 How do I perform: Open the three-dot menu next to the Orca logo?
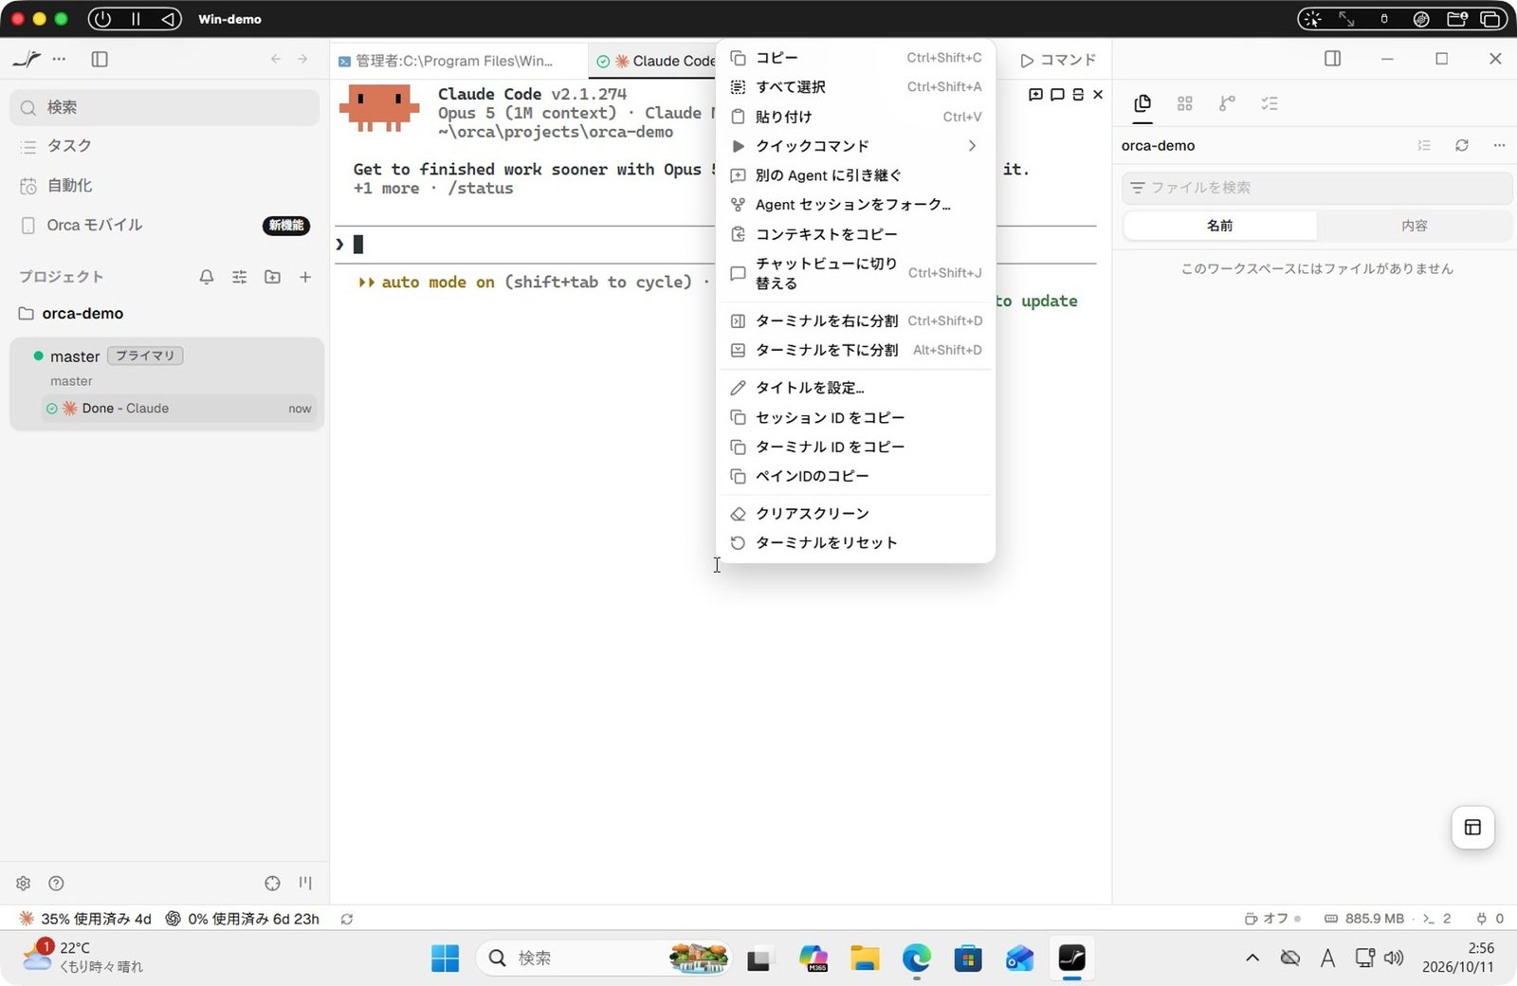pyautogui.click(x=60, y=59)
